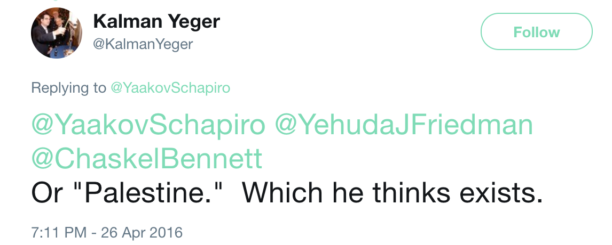This screenshot has height=245, width=612.
Task: Open the @KalmanYeger handle under the name
Action: (143, 44)
